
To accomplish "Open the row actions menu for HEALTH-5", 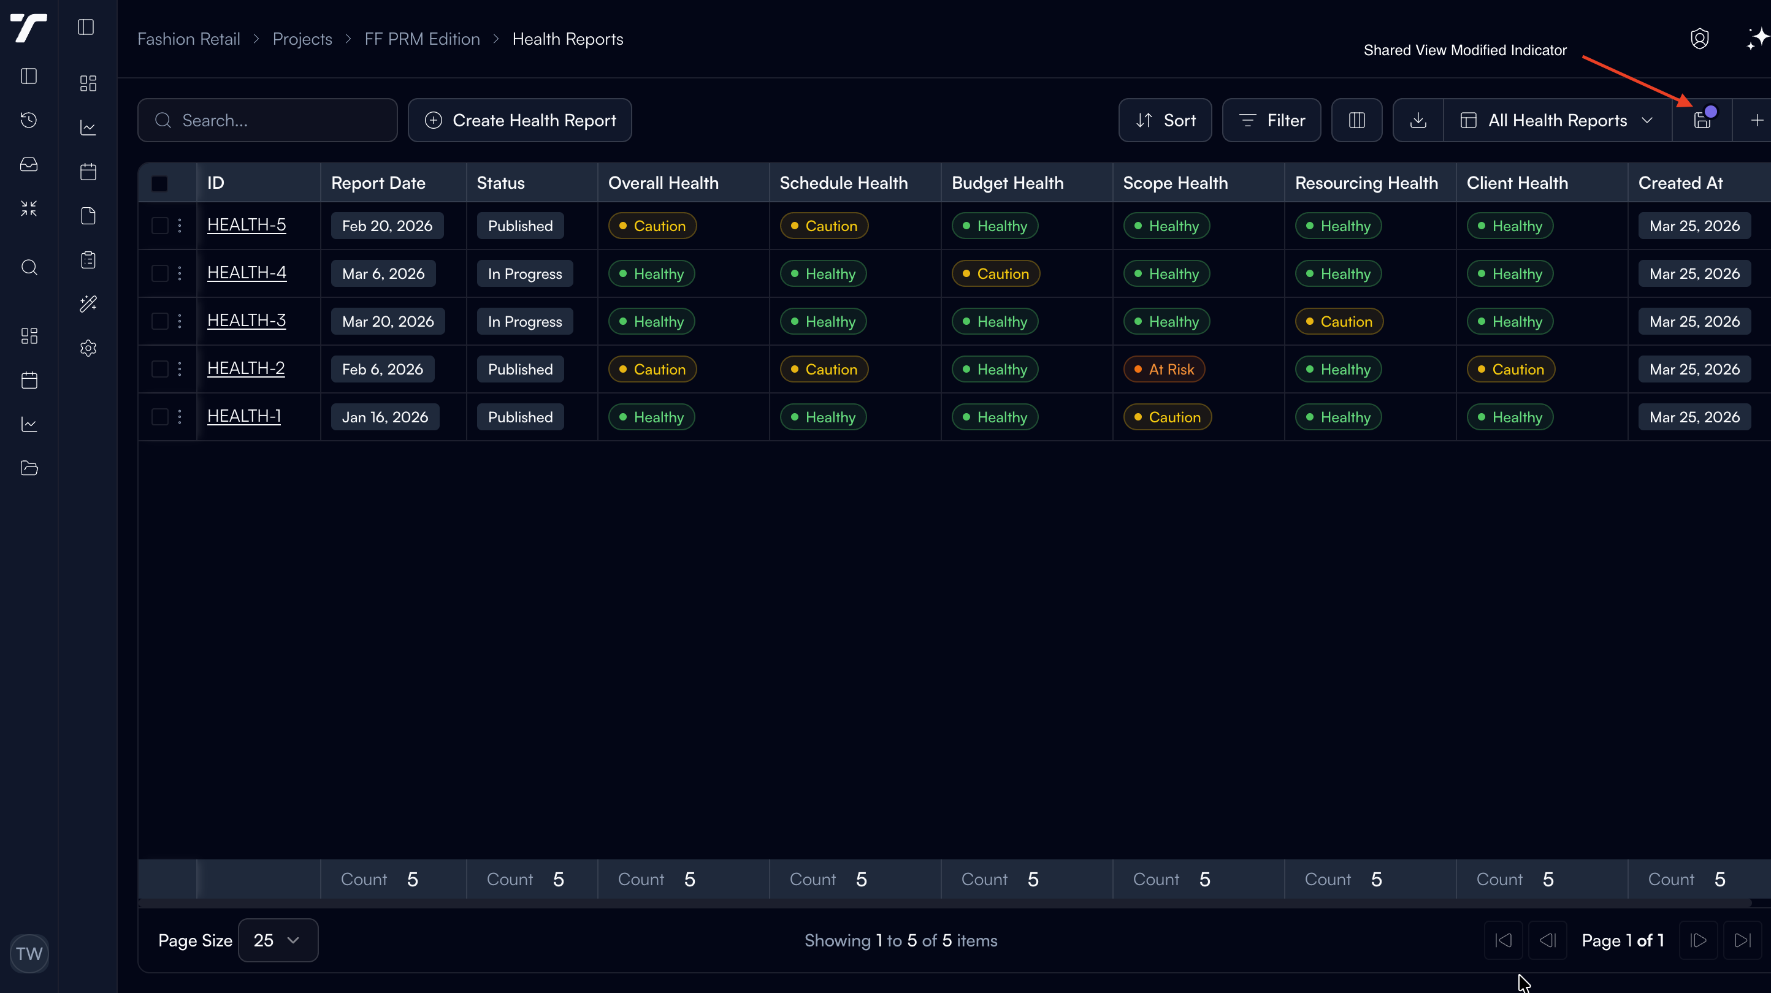I will [x=180, y=226].
